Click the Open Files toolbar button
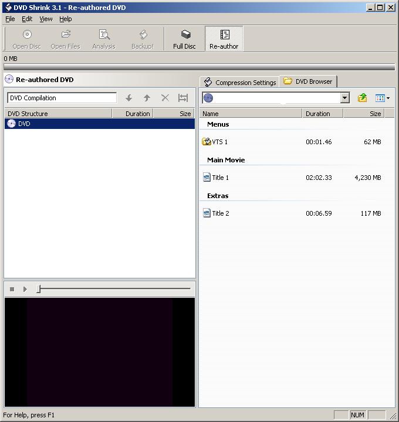The height and width of the screenshot is (422, 399). [66, 39]
